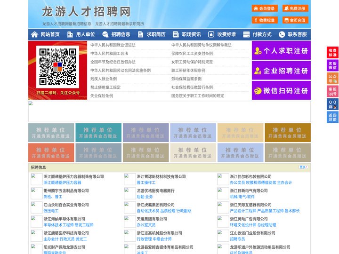Open 中华人民共和国就业促进法 link
This screenshot has width=339, height=254.
pyautogui.click(x=113, y=45)
